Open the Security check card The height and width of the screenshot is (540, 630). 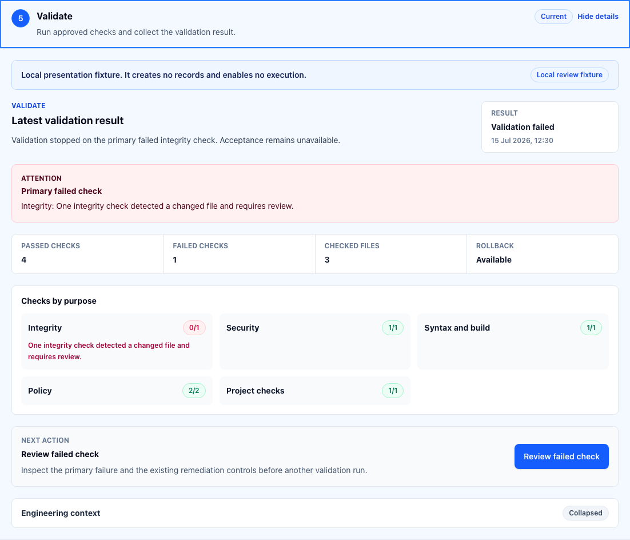coord(314,342)
